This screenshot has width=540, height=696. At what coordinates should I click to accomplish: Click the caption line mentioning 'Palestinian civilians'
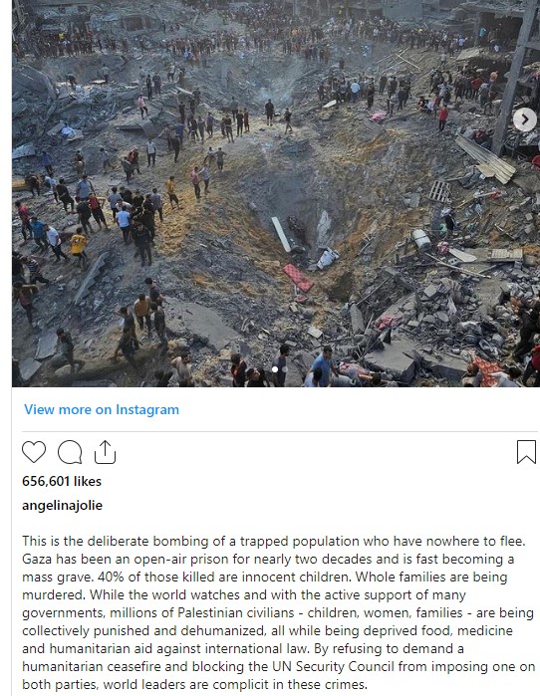[278, 613]
